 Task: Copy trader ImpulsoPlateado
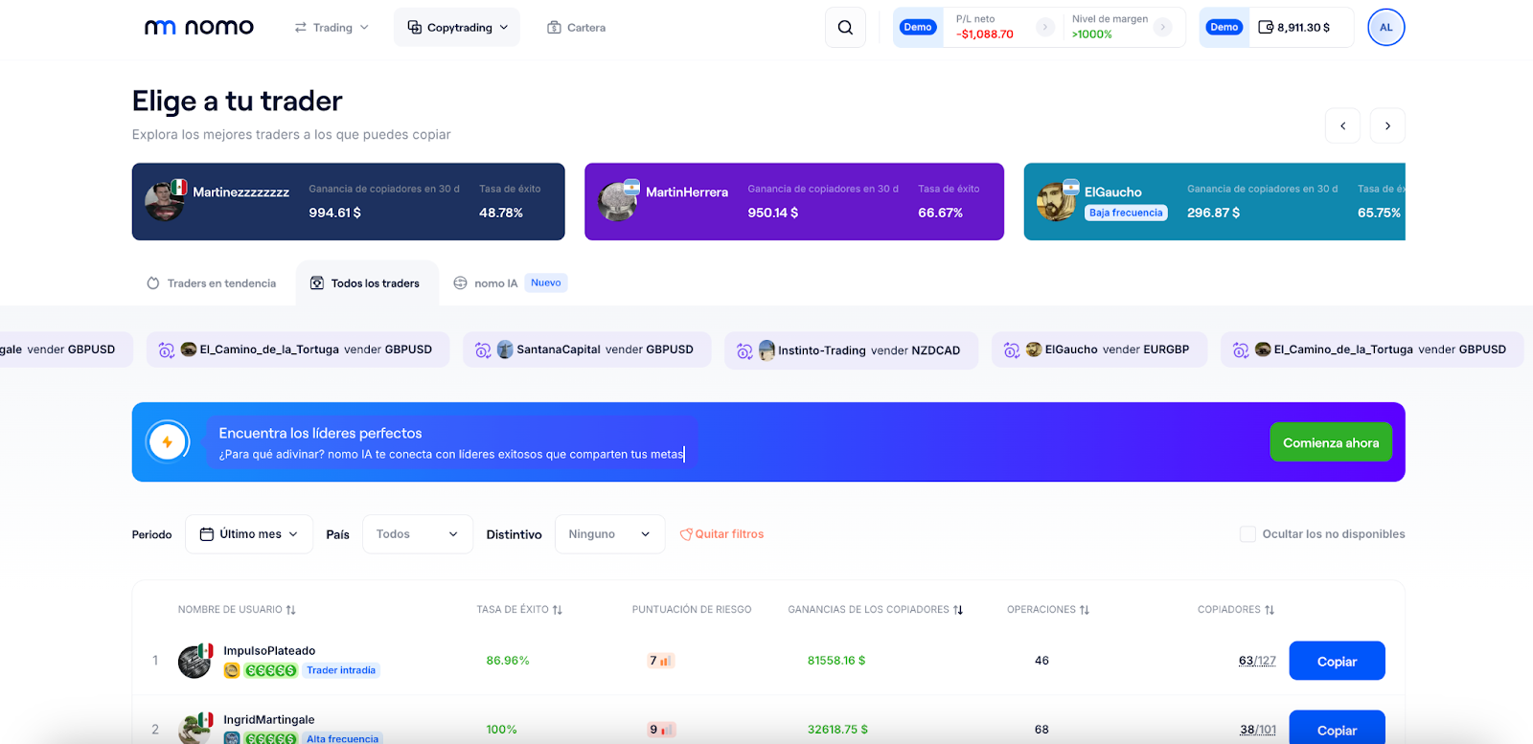(1337, 661)
